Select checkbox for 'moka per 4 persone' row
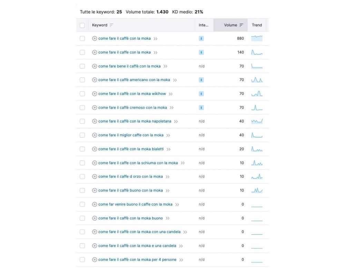The image size is (345, 276). pos(82,259)
